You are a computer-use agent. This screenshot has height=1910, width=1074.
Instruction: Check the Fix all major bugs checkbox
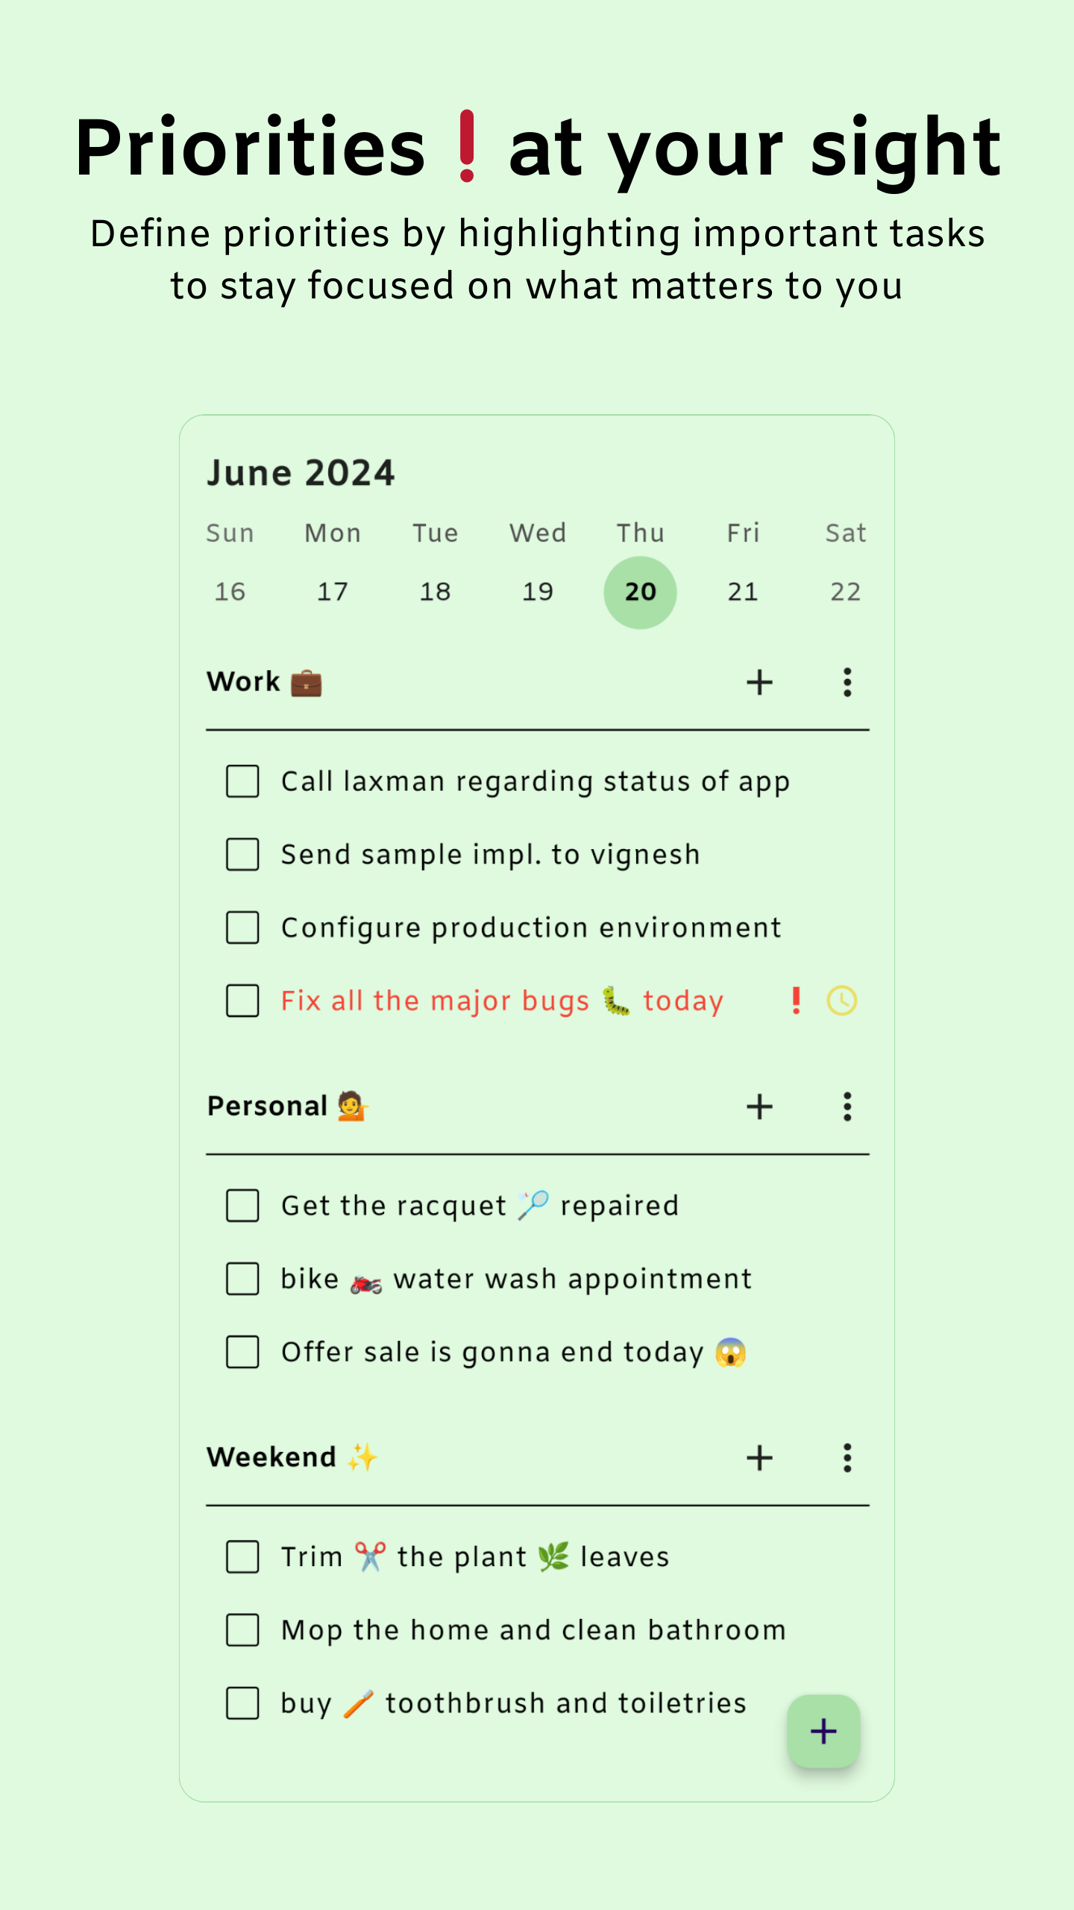point(242,1001)
